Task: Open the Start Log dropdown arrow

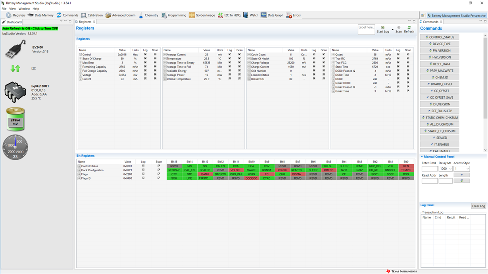Action: 392,30
